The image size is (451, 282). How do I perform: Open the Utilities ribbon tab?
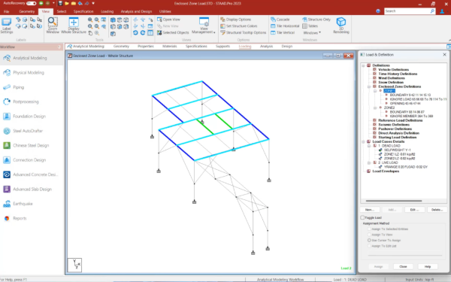tap(165, 11)
